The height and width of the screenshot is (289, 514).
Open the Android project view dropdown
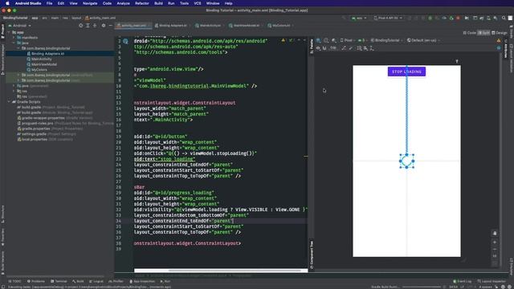(19, 26)
